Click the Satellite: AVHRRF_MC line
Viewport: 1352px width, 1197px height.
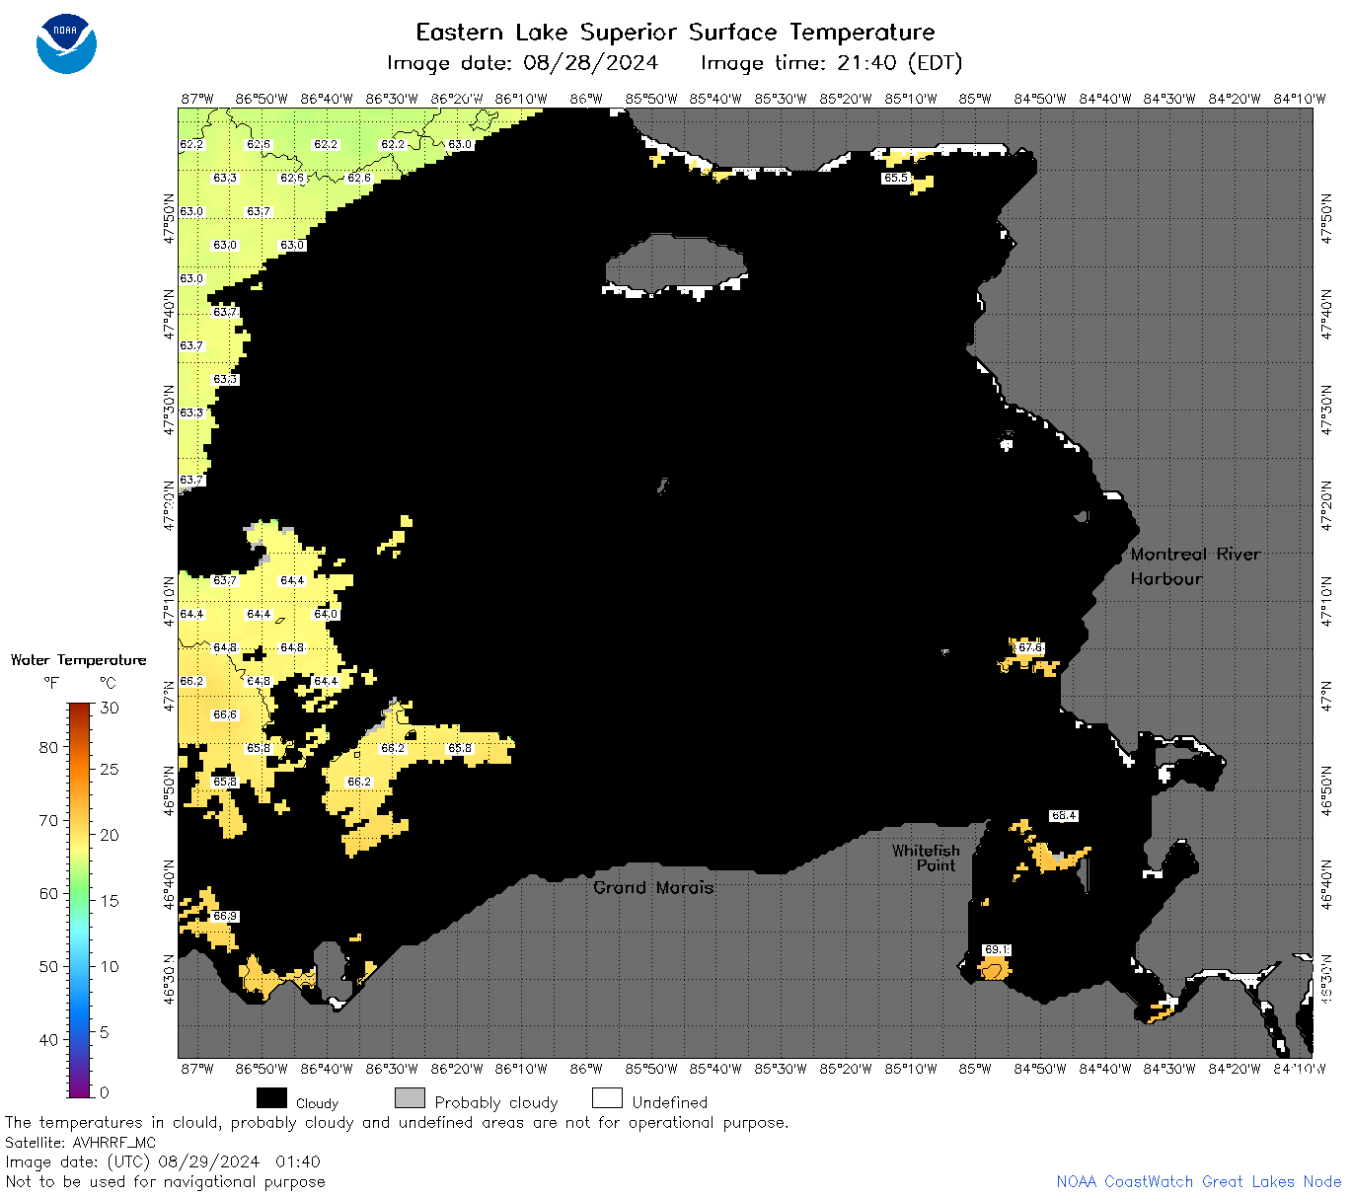(x=80, y=1143)
